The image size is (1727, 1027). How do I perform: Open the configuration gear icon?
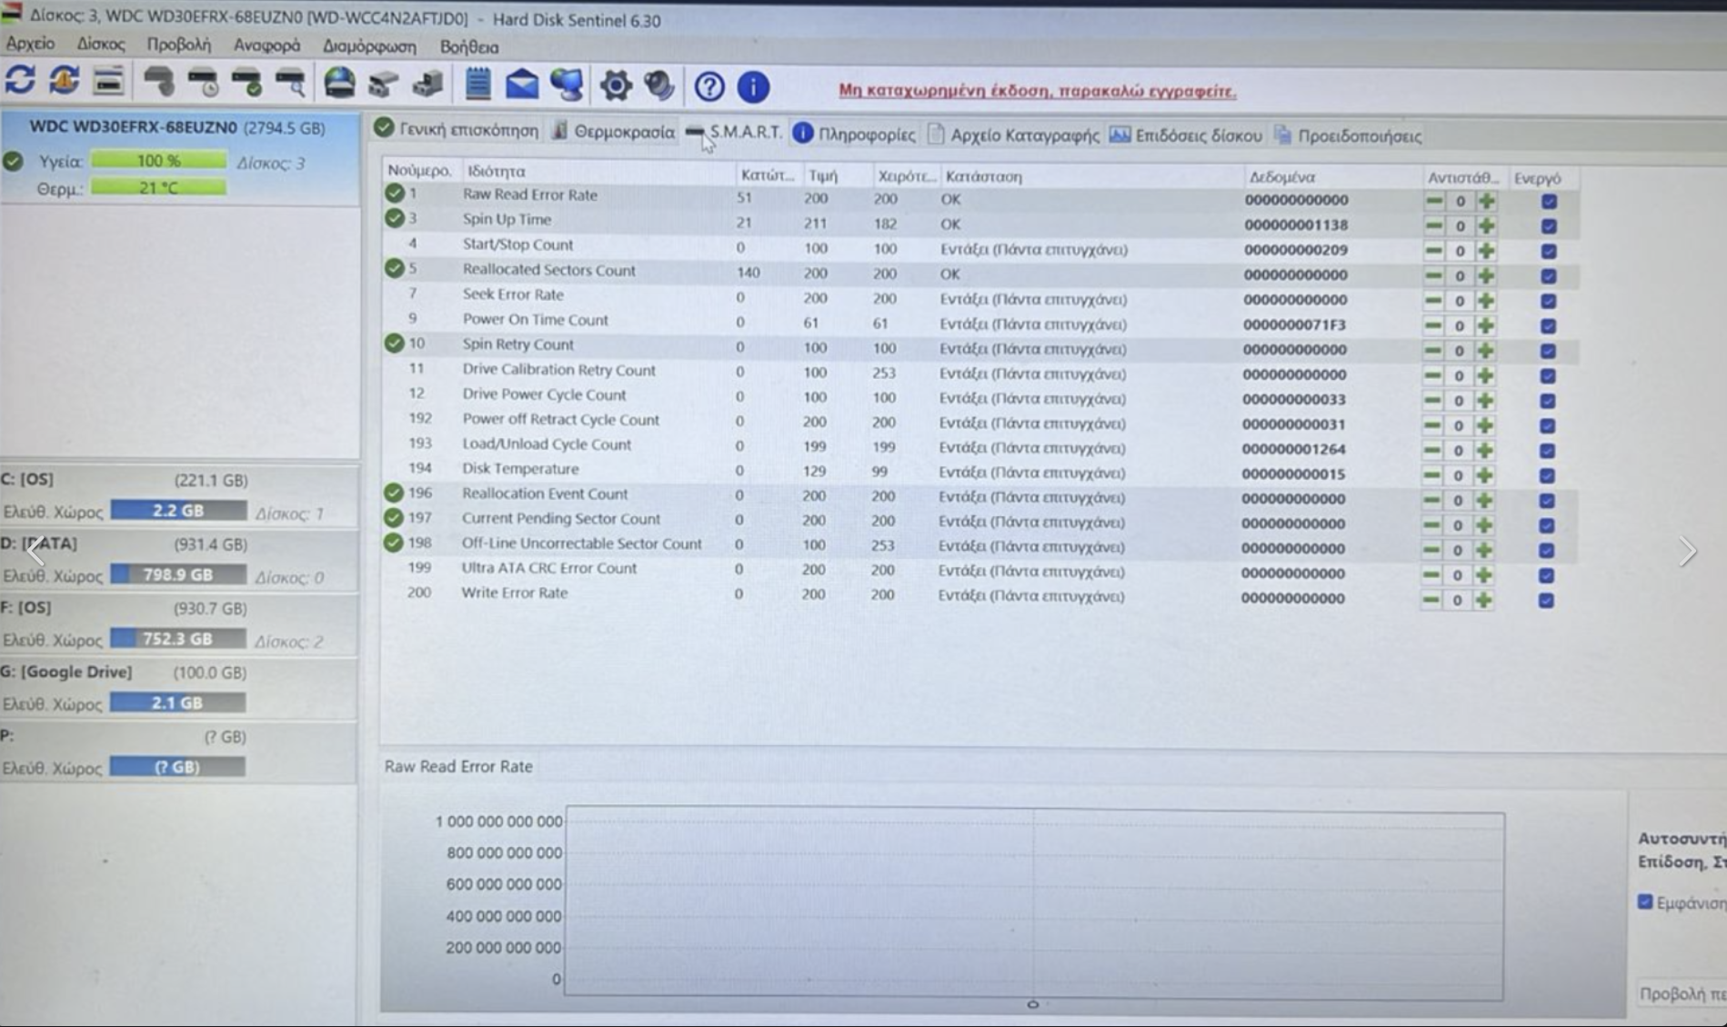(x=616, y=86)
